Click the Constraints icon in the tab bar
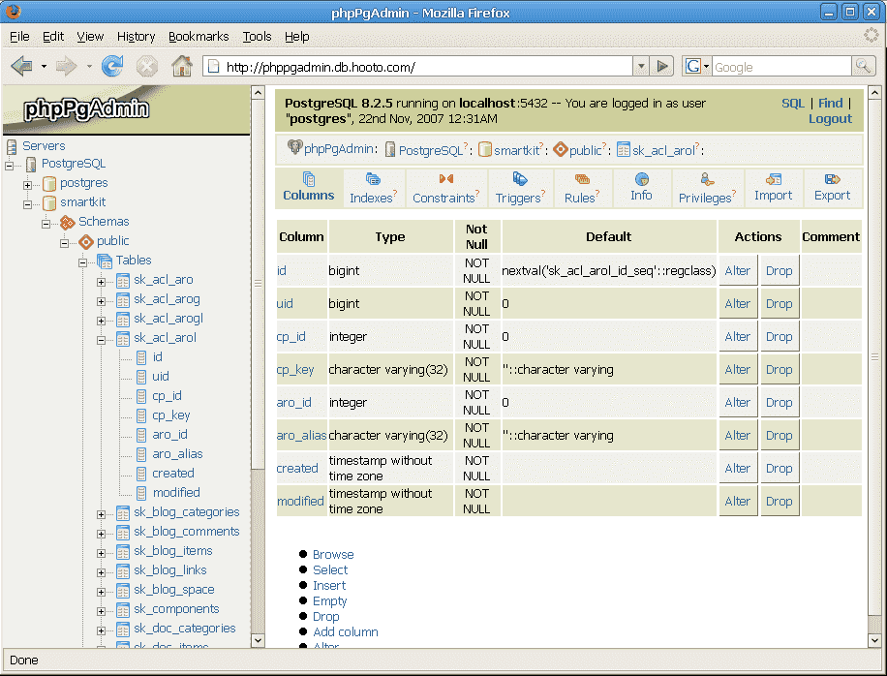The height and width of the screenshot is (676, 887). pyautogui.click(x=445, y=179)
